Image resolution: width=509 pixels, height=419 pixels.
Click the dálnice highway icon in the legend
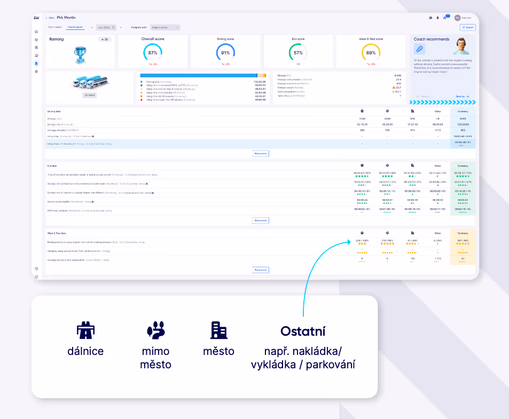pos(85,330)
